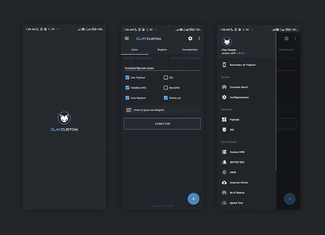Tap the dimmed gear icon behind drawer
Screen dimensions: 325x235
click(x=287, y=38)
